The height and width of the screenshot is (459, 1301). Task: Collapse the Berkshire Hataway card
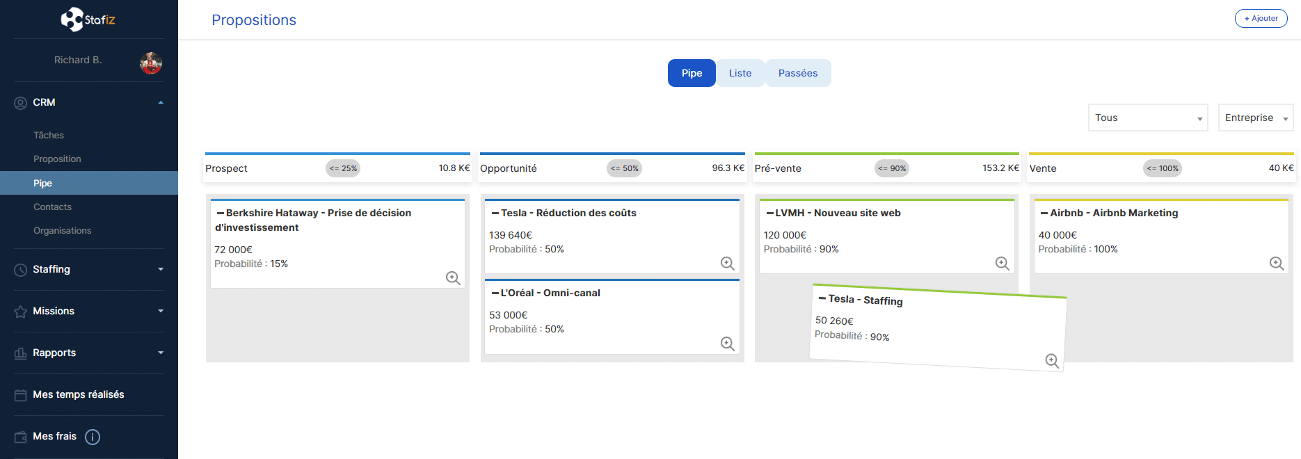click(x=221, y=213)
